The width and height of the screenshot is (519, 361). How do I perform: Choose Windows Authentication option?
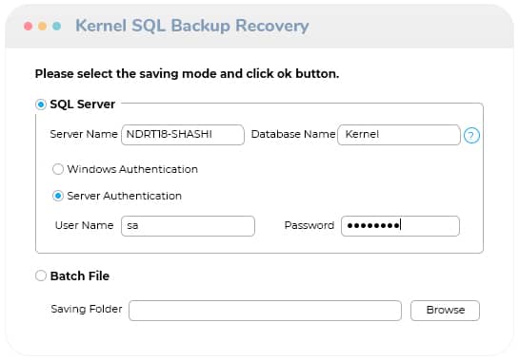pos(58,169)
